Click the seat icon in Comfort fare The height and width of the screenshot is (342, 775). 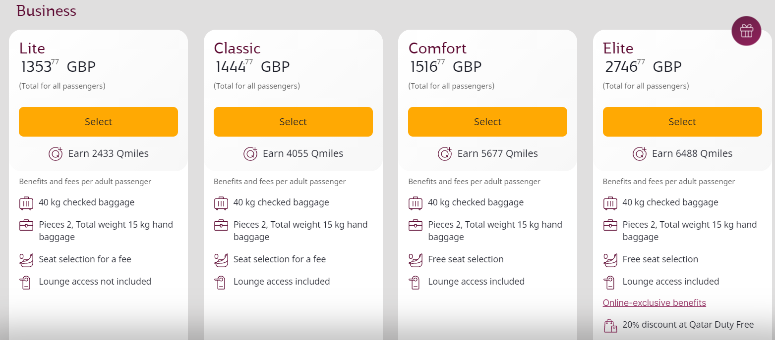pos(415,260)
